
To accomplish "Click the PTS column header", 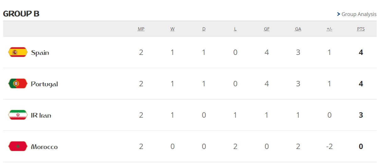I will point(361,29).
